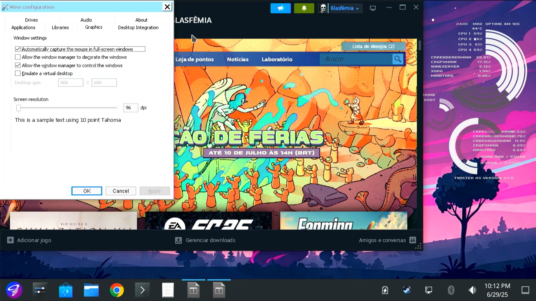The image size is (536, 301).
Task: Click OK in Wine configuration
Action: pyautogui.click(x=87, y=191)
